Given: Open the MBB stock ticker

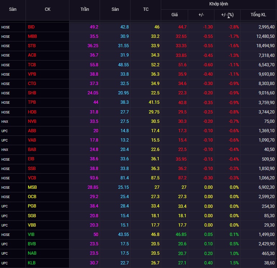Looking at the screenshot, I should (32, 36).
